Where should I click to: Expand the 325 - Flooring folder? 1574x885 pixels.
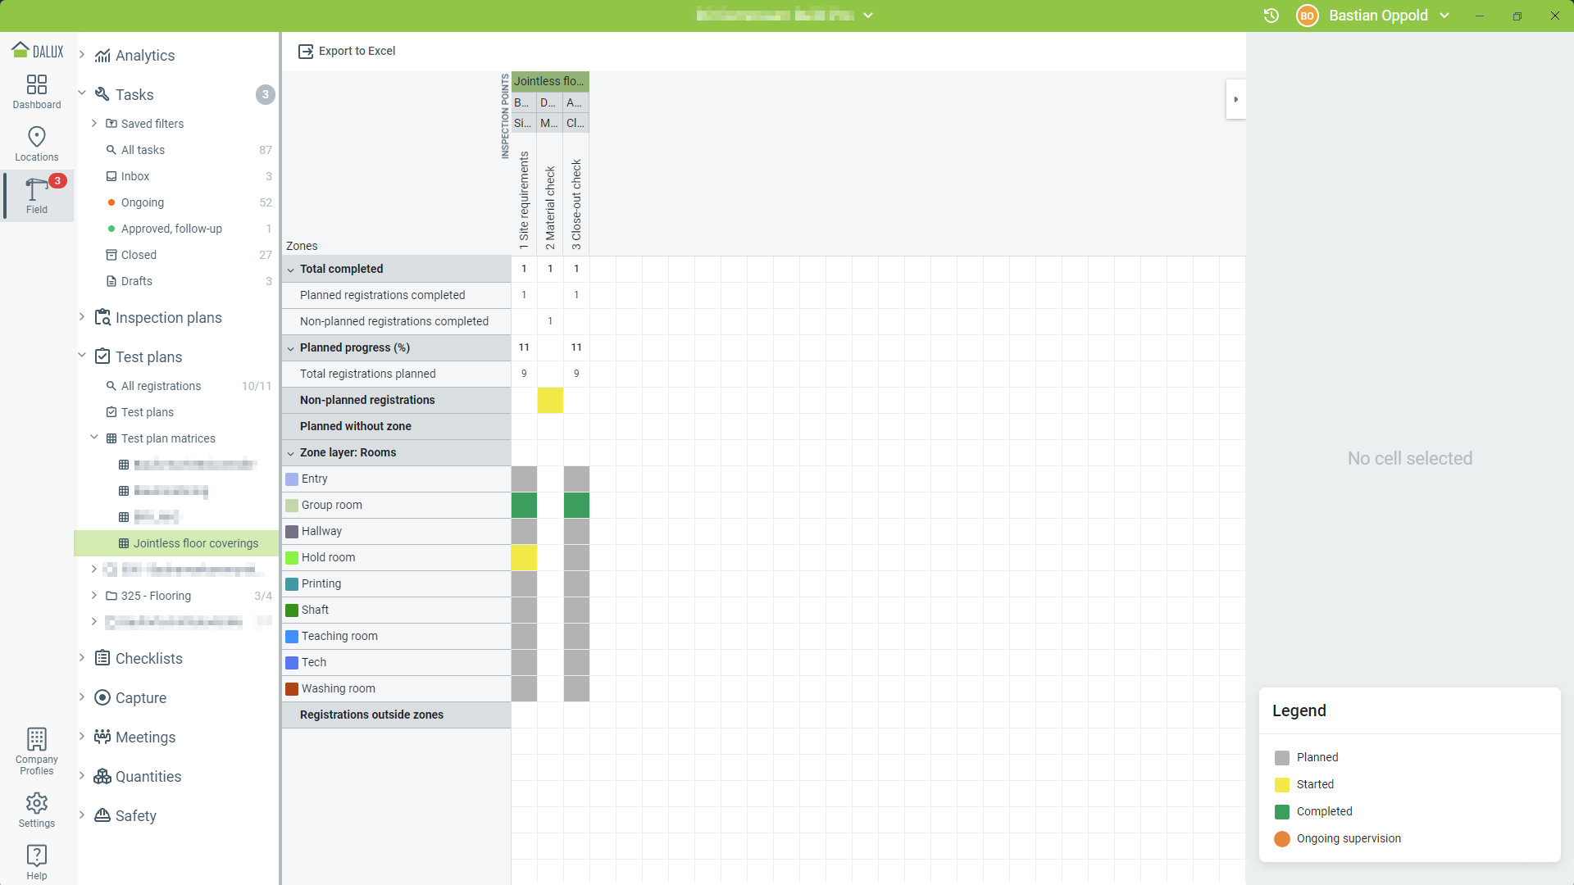(x=94, y=596)
